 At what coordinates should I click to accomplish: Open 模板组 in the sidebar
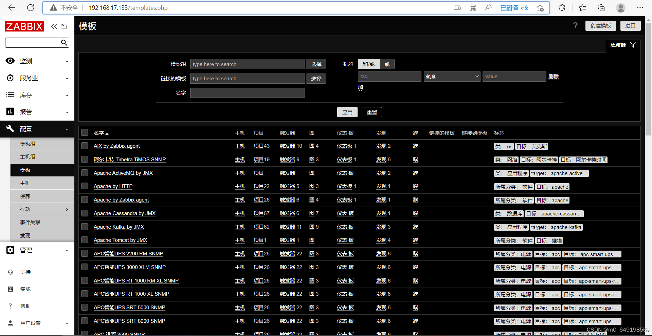click(42, 144)
